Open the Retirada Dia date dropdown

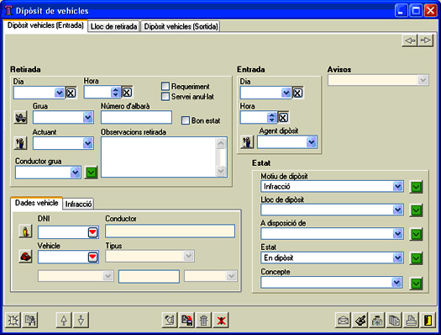pyautogui.click(x=60, y=93)
